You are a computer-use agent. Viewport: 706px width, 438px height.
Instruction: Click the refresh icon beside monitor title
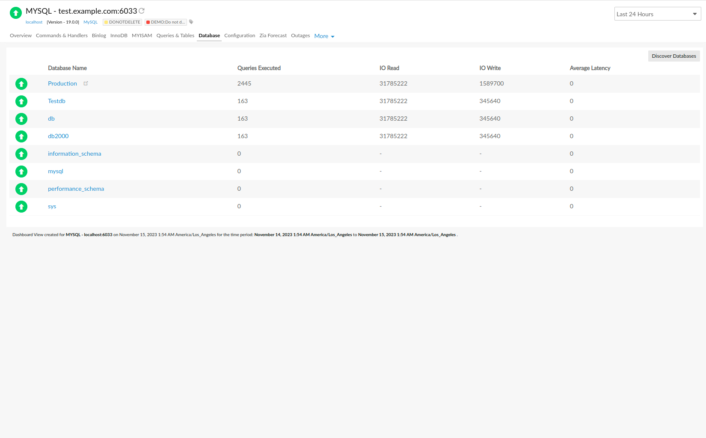click(x=142, y=11)
